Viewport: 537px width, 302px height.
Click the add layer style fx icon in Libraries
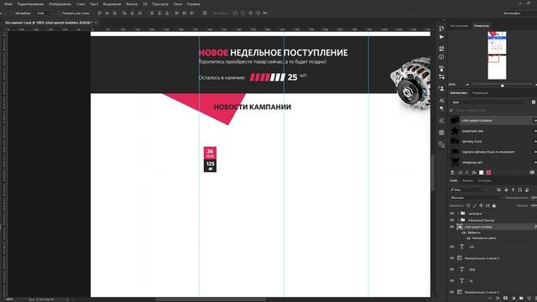coord(474,172)
